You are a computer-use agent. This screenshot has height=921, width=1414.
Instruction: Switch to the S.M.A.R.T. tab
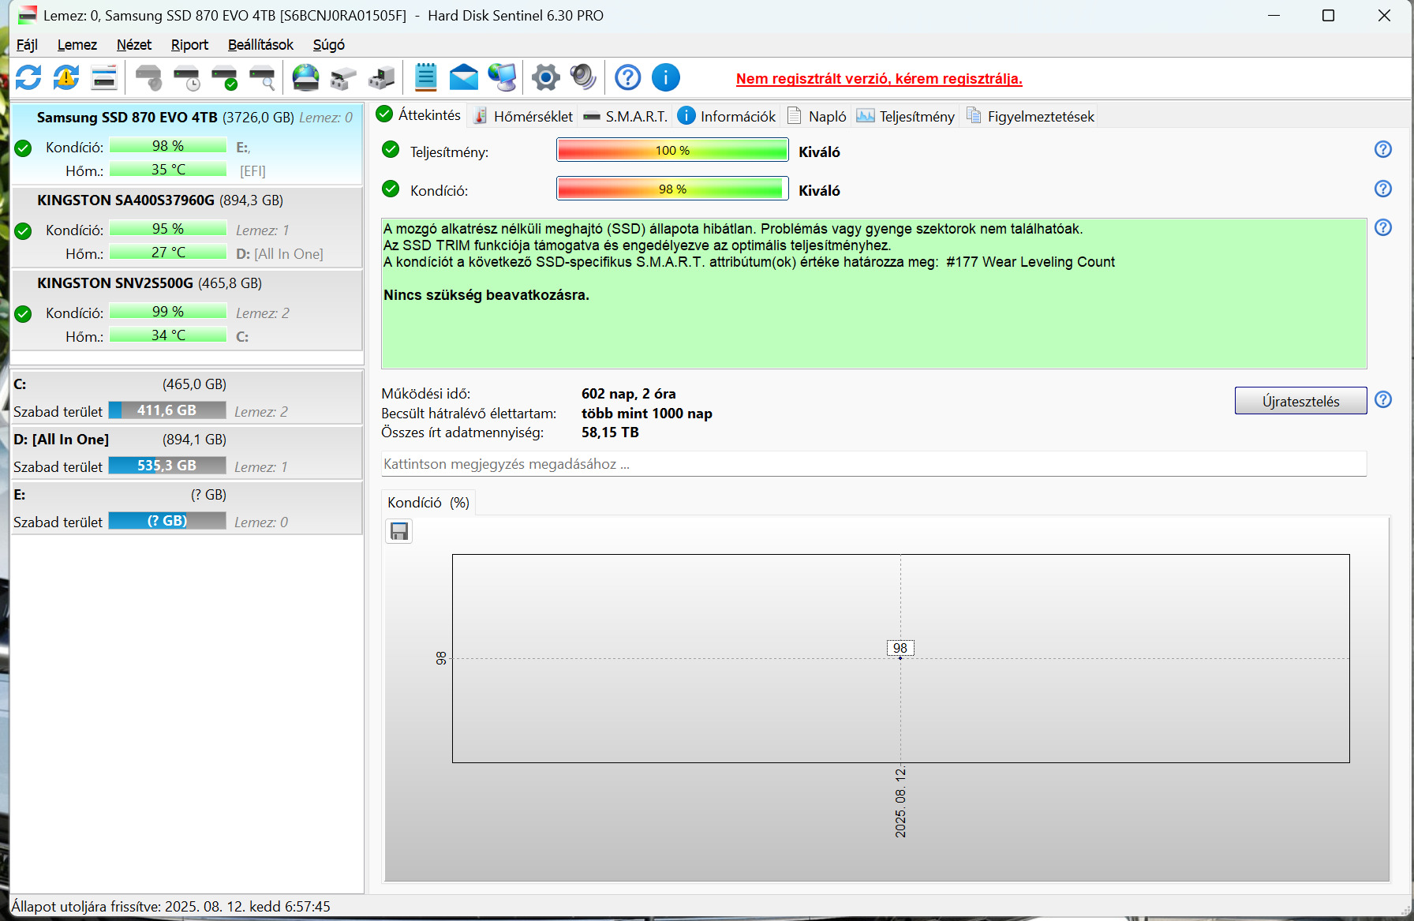(626, 116)
